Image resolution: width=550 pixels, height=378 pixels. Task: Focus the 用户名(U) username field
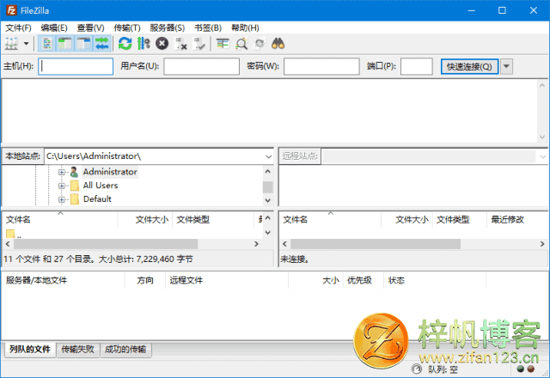(201, 66)
